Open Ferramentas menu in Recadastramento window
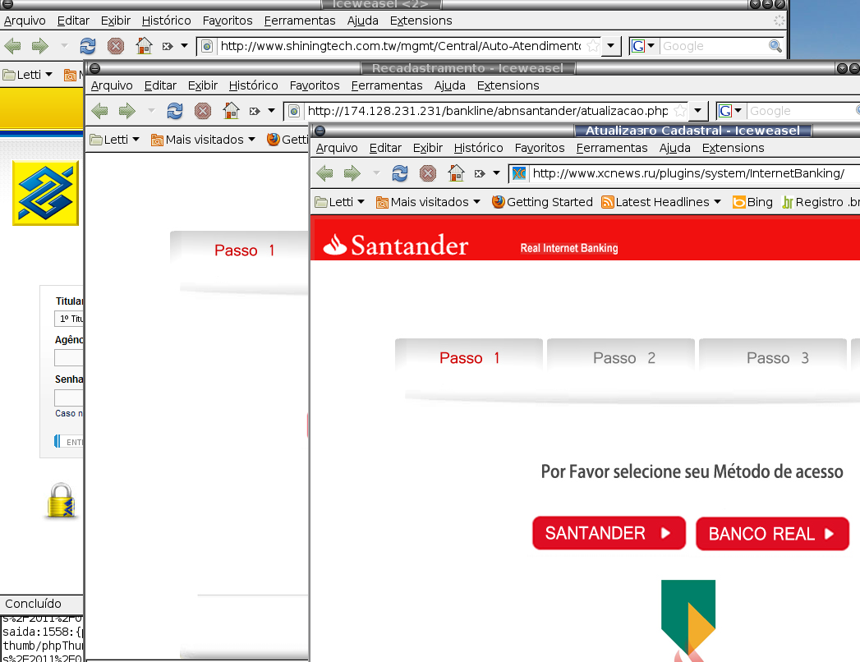Screen dimensions: 860x662 pos(387,85)
